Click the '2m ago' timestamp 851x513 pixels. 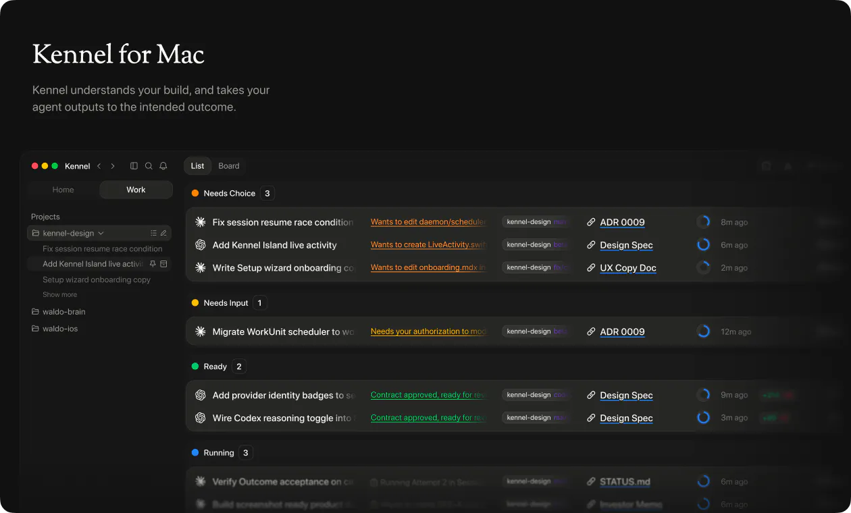(734, 268)
